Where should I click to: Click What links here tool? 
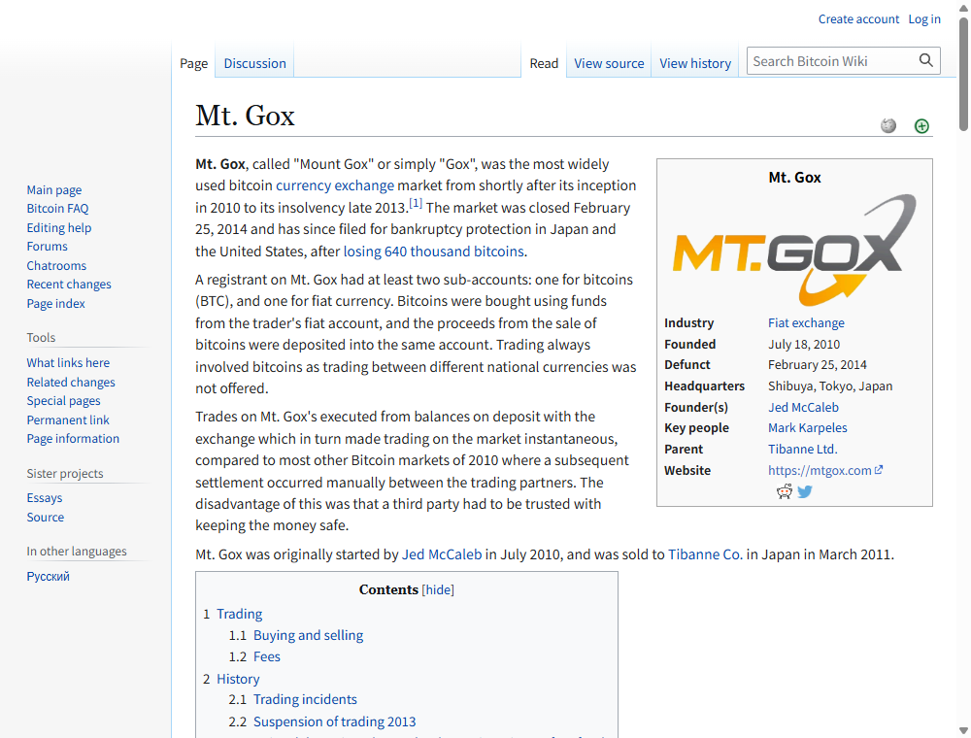click(68, 363)
